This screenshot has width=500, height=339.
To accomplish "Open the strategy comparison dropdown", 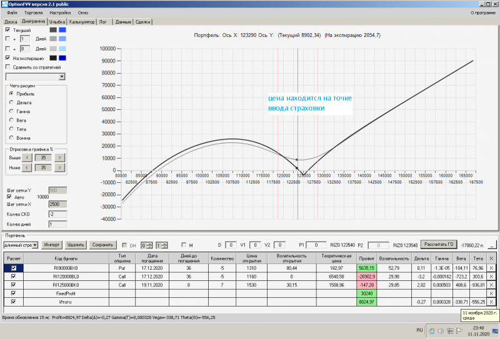I will pos(62,76).
